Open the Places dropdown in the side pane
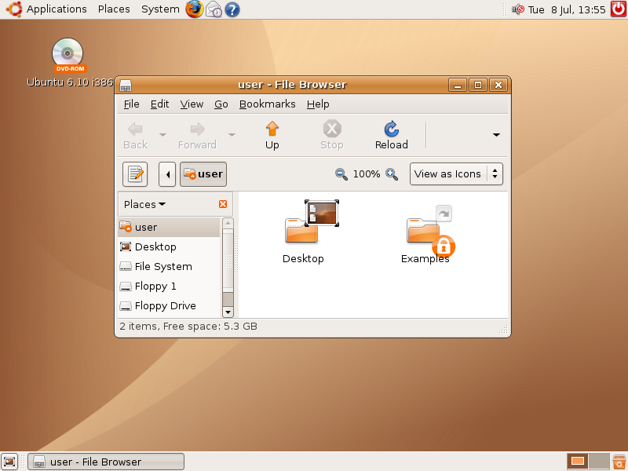This screenshot has width=628, height=471. (144, 204)
